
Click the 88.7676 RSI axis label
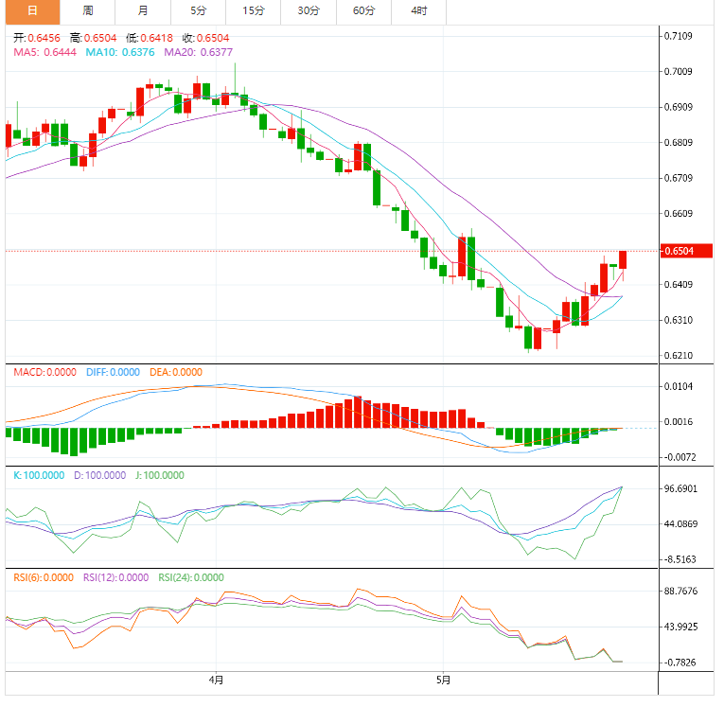pyautogui.click(x=680, y=592)
